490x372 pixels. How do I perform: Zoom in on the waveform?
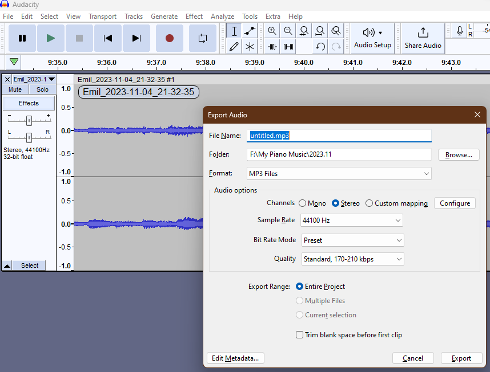coord(272,31)
